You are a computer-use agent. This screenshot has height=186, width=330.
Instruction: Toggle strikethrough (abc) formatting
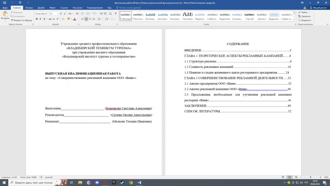point(50,19)
